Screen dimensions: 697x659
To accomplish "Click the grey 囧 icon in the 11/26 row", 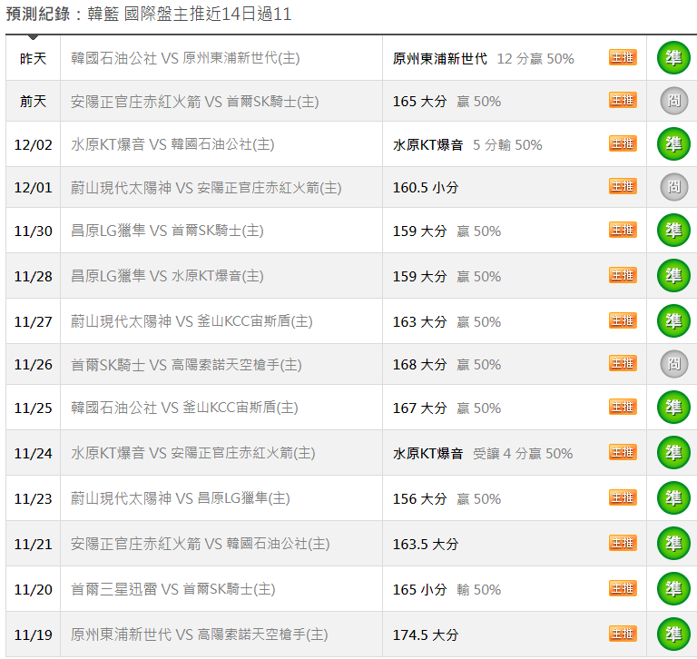I will point(674,364).
